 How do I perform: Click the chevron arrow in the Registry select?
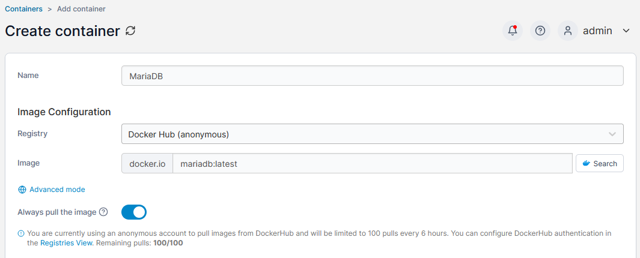pyautogui.click(x=612, y=134)
